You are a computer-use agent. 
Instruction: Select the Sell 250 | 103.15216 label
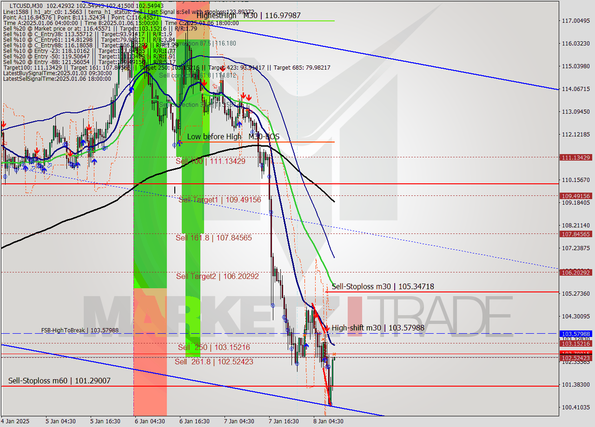(x=214, y=347)
